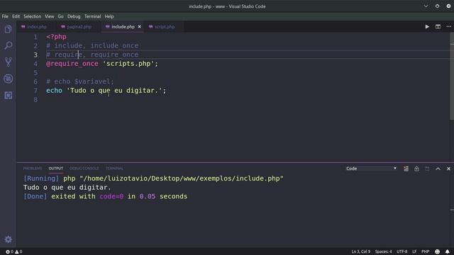Click the include comment on line 2
Screen dimensions: 454x255
click(92, 45)
